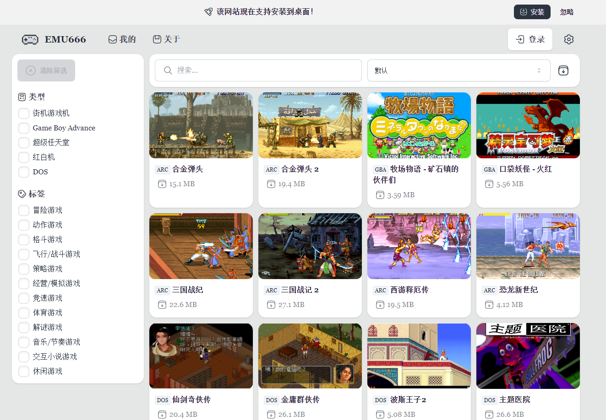Check the 街机游戏机 type filter

click(24, 113)
